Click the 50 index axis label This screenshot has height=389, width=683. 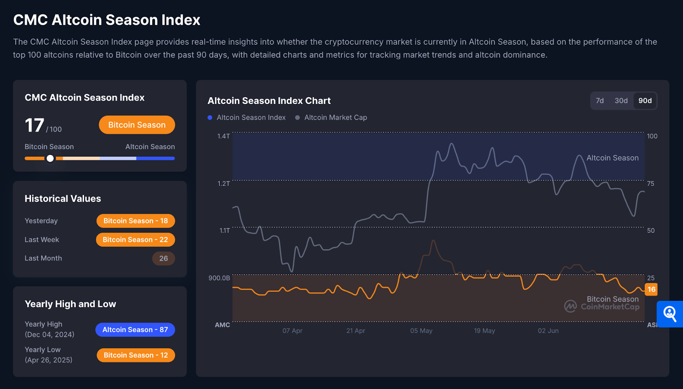(x=651, y=230)
